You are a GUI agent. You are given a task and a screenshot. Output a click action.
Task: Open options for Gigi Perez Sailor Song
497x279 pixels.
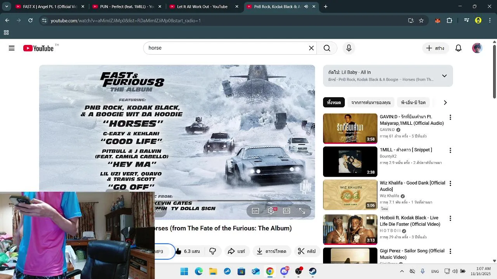[450, 251]
